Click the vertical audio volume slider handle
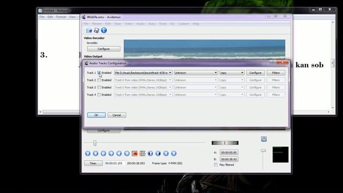The height and width of the screenshot is (193, 343). click(263, 151)
